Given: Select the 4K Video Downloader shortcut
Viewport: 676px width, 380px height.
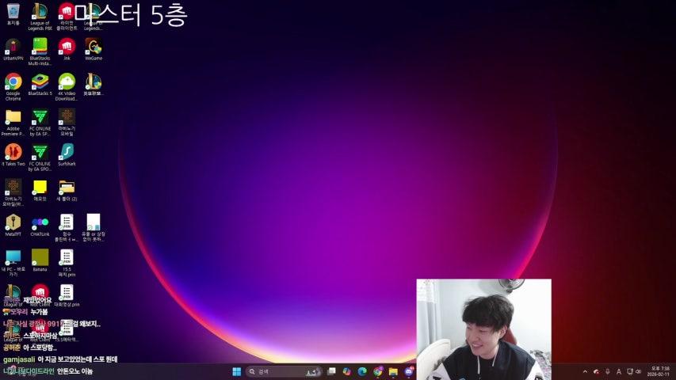Looking at the screenshot, I should pyautogui.click(x=67, y=81).
